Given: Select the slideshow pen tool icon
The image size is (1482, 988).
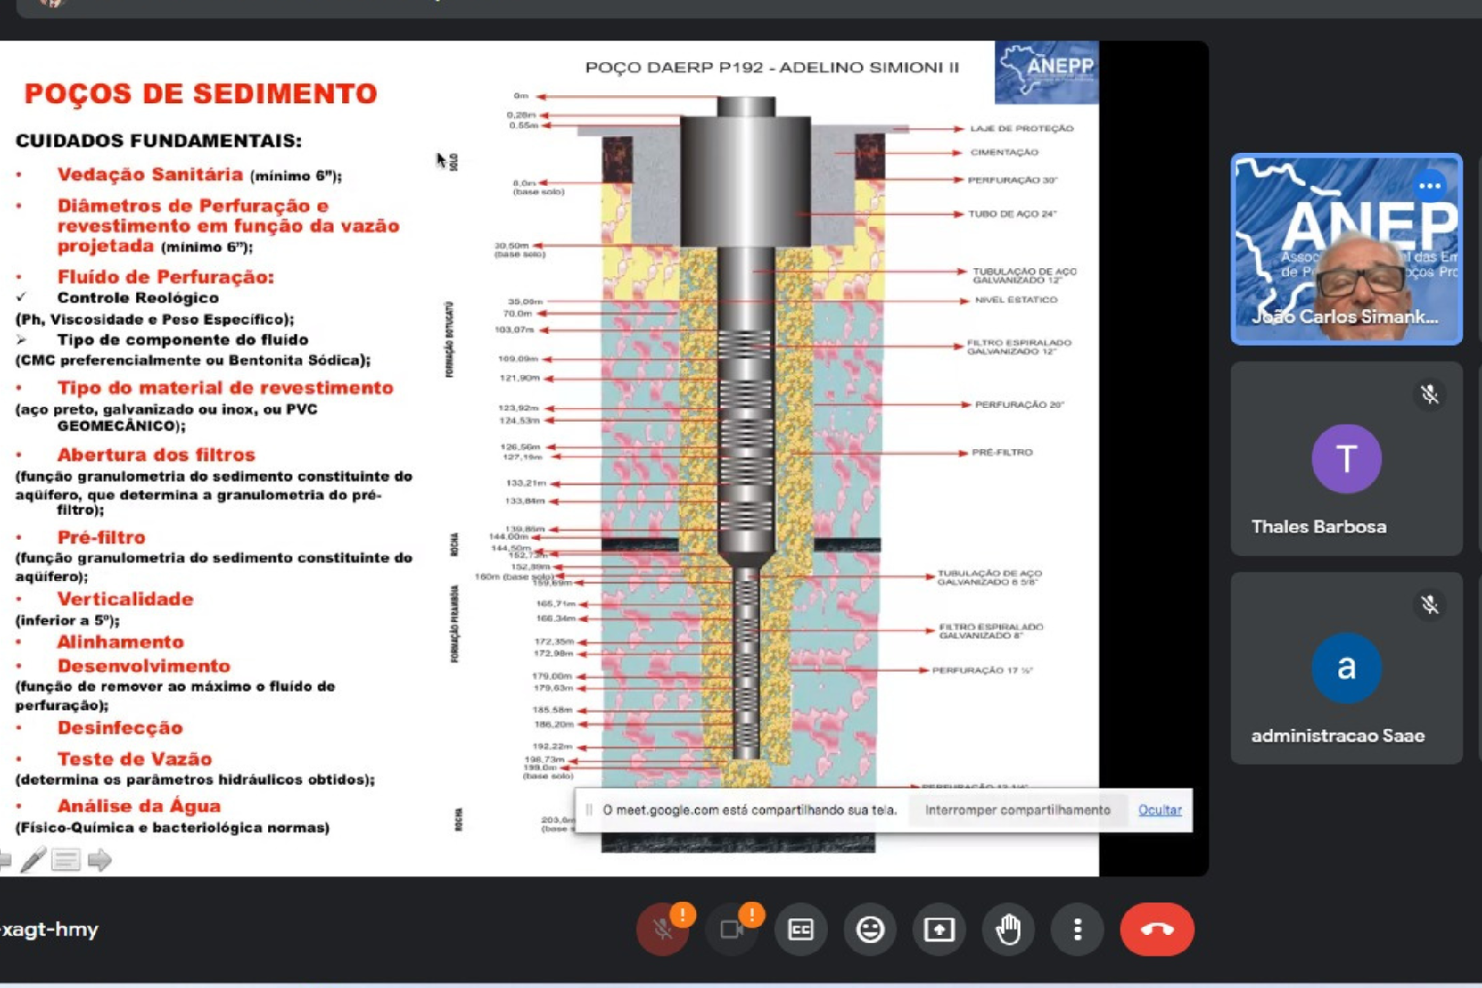Looking at the screenshot, I should click(x=33, y=859).
